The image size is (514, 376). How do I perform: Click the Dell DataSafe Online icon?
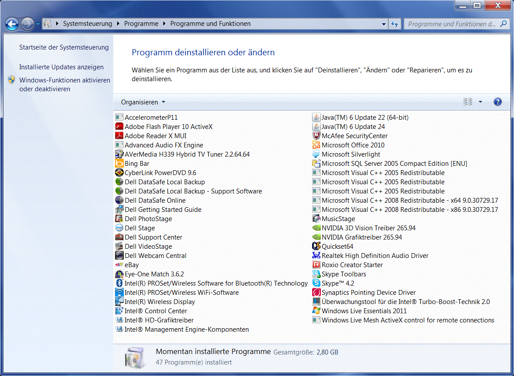point(119,200)
